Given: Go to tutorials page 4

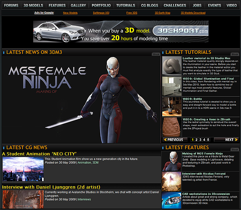Looking at the screenshot, I should (x=204, y=140).
